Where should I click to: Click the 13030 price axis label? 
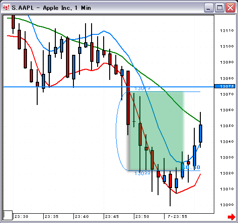coord(227,157)
